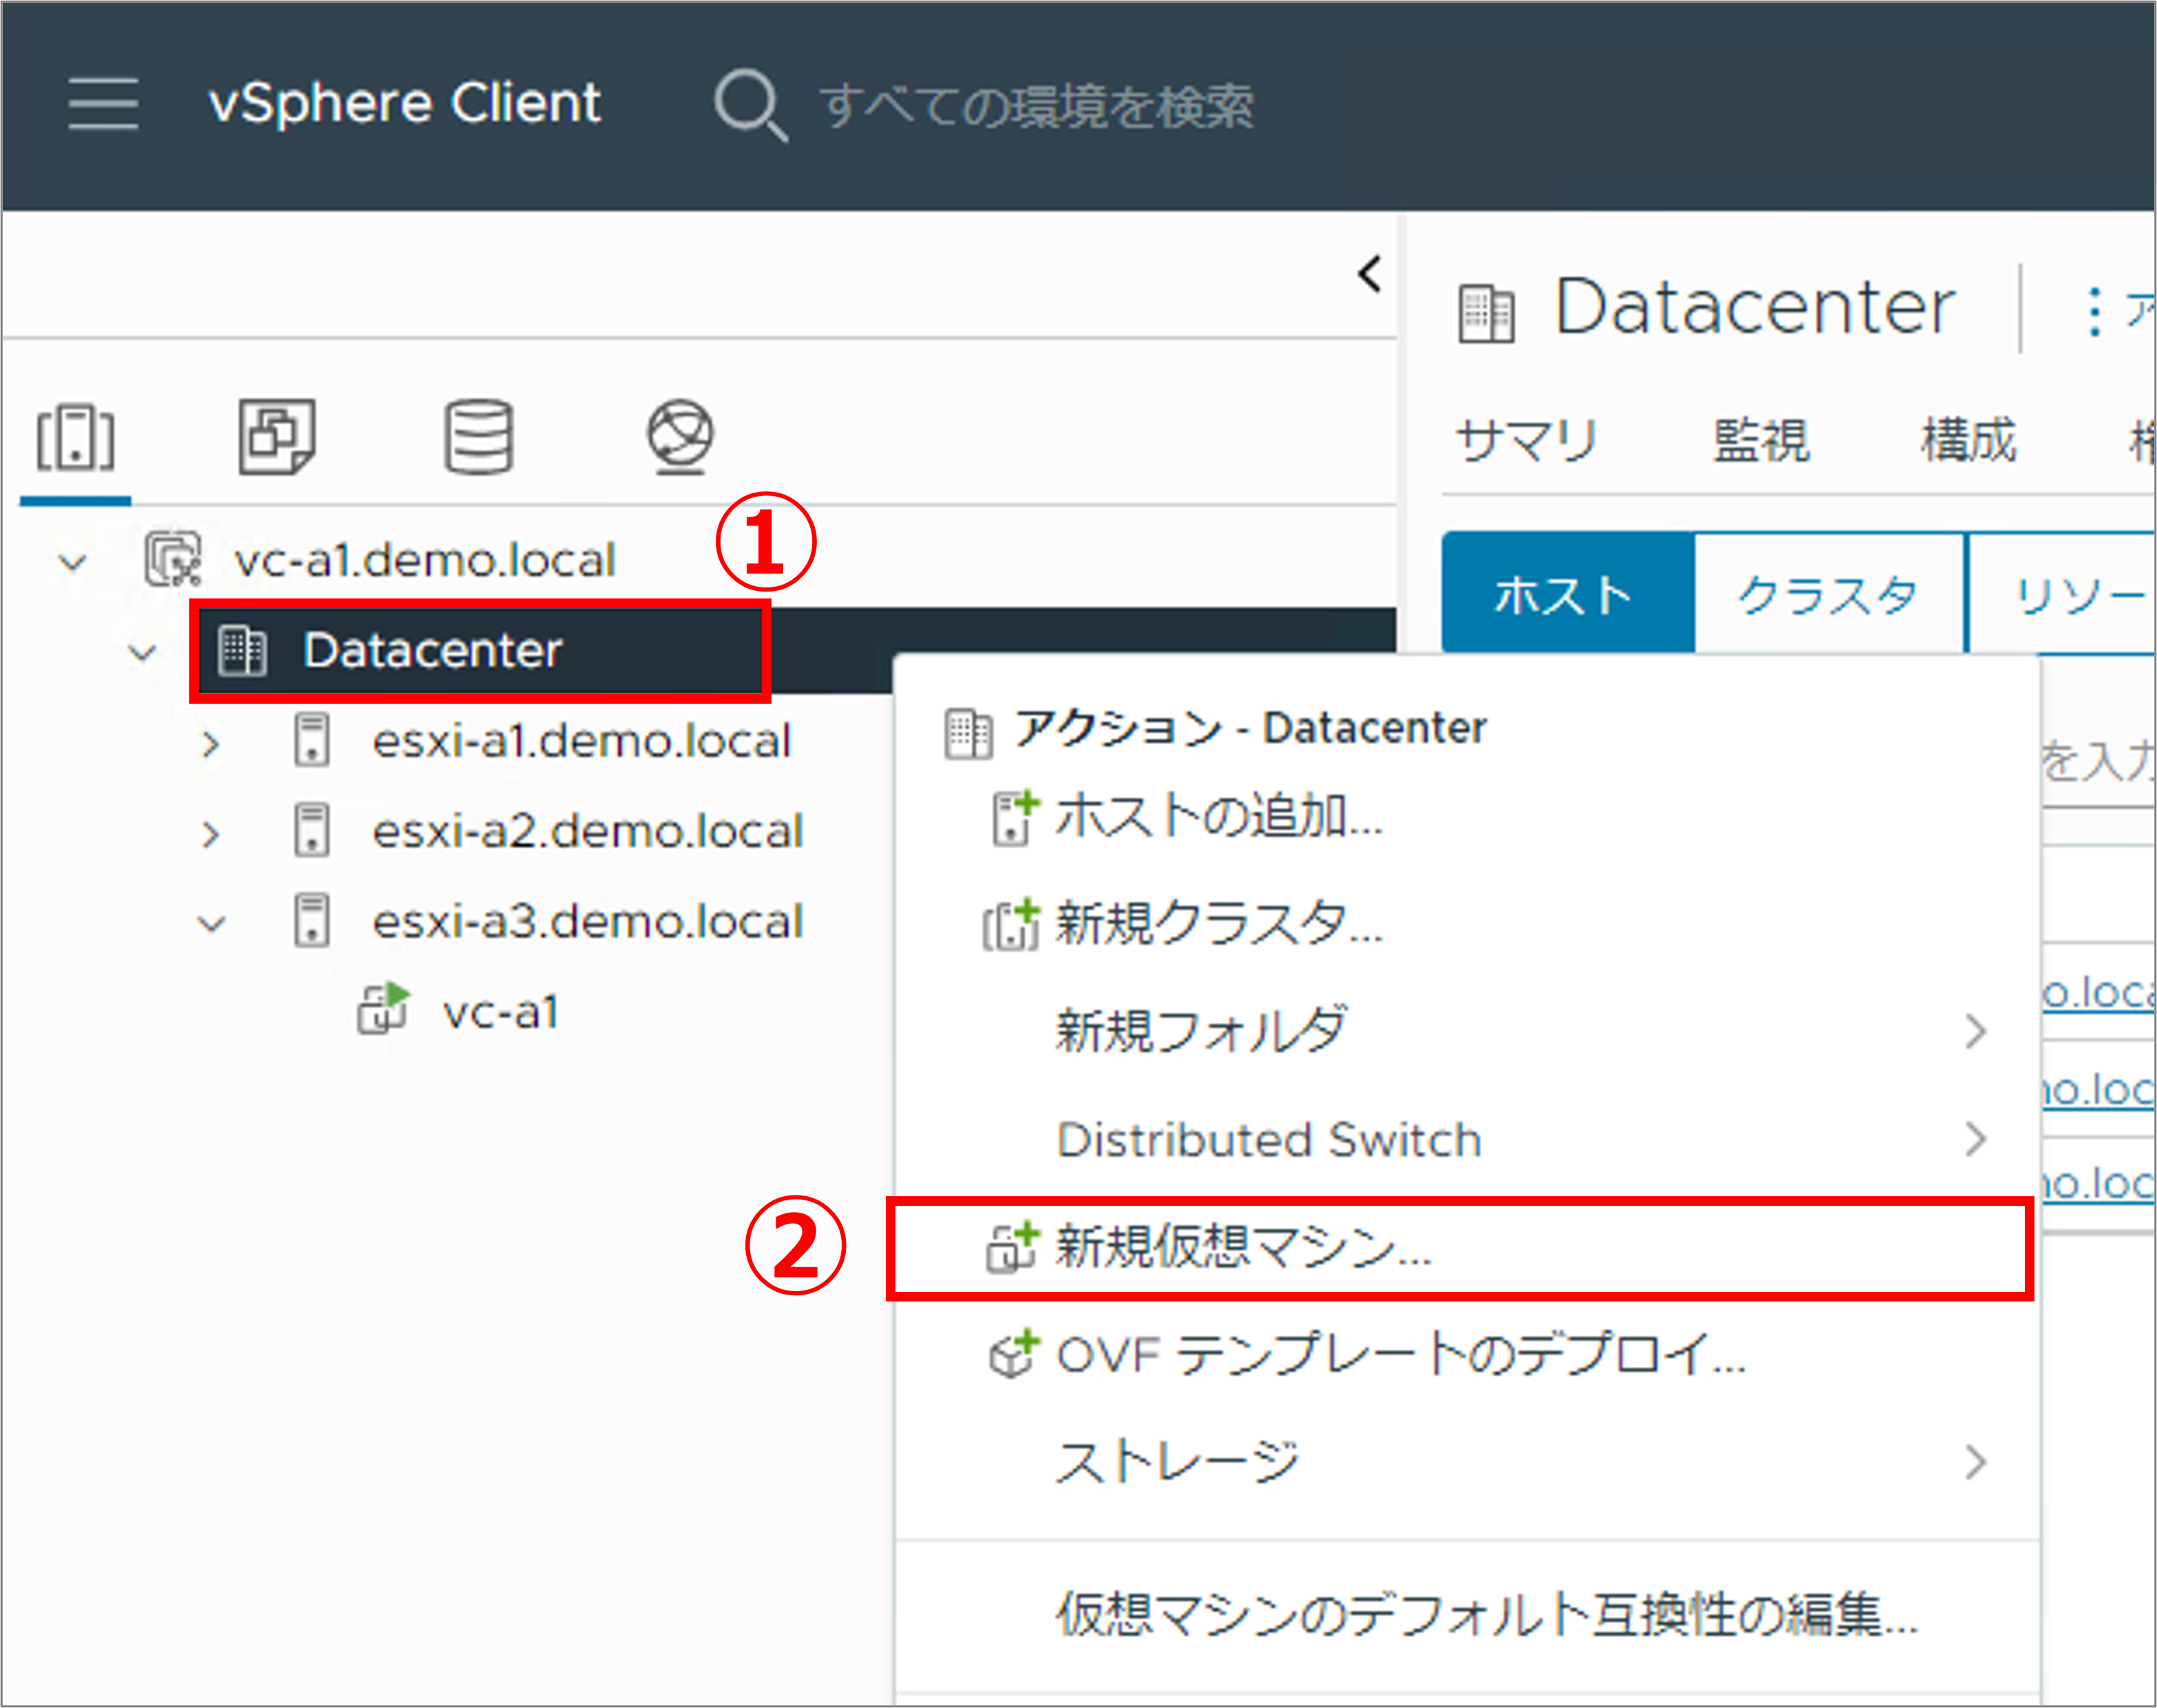Select esxi-a1.demo.local host
Image resolution: width=2157 pixels, height=1708 pixels.
click(582, 741)
